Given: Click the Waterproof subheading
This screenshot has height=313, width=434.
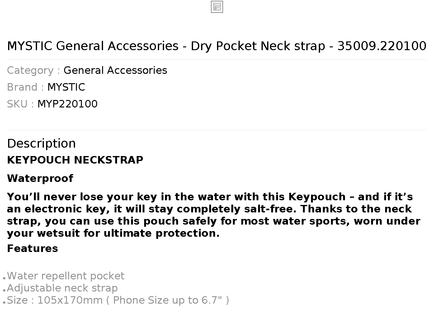Looking at the screenshot, I should [x=40, y=178].
